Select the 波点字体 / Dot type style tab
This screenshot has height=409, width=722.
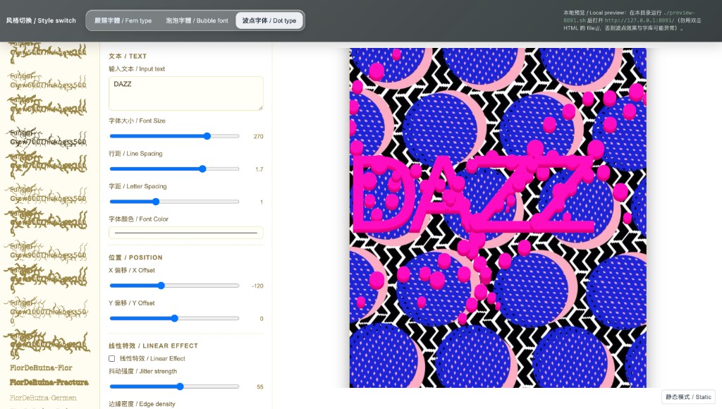pyautogui.click(x=269, y=20)
